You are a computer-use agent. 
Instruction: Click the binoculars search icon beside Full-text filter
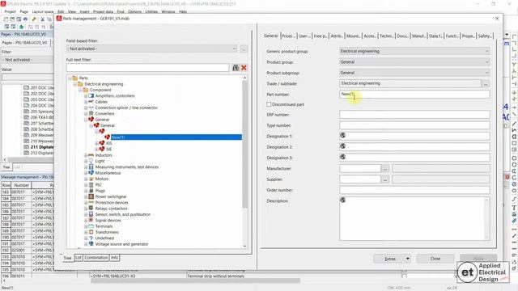(236, 68)
